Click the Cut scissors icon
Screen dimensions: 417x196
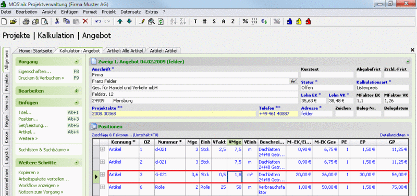tap(57, 22)
